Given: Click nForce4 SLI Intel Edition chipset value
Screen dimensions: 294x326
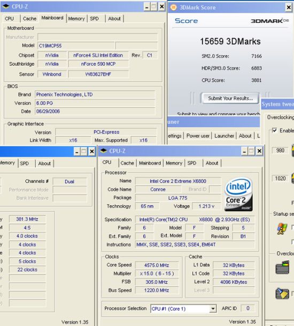Looking at the screenshot, I should [98, 55].
